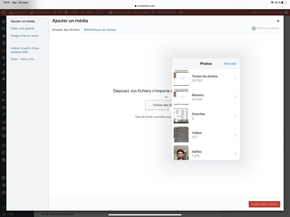This screenshot has width=290, height=217.
Task: Open the Créer menu
Action: (x=87, y=12)
